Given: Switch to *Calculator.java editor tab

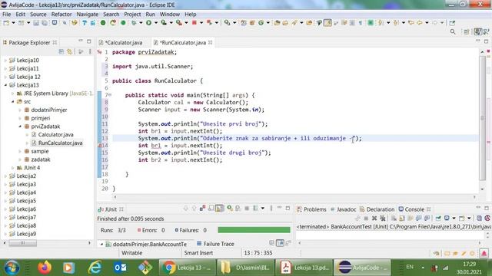Looking at the screenshot, I should tap(121, 42).
